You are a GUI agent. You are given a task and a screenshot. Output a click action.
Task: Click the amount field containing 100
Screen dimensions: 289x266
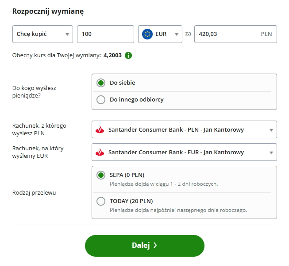pos(105,34)
